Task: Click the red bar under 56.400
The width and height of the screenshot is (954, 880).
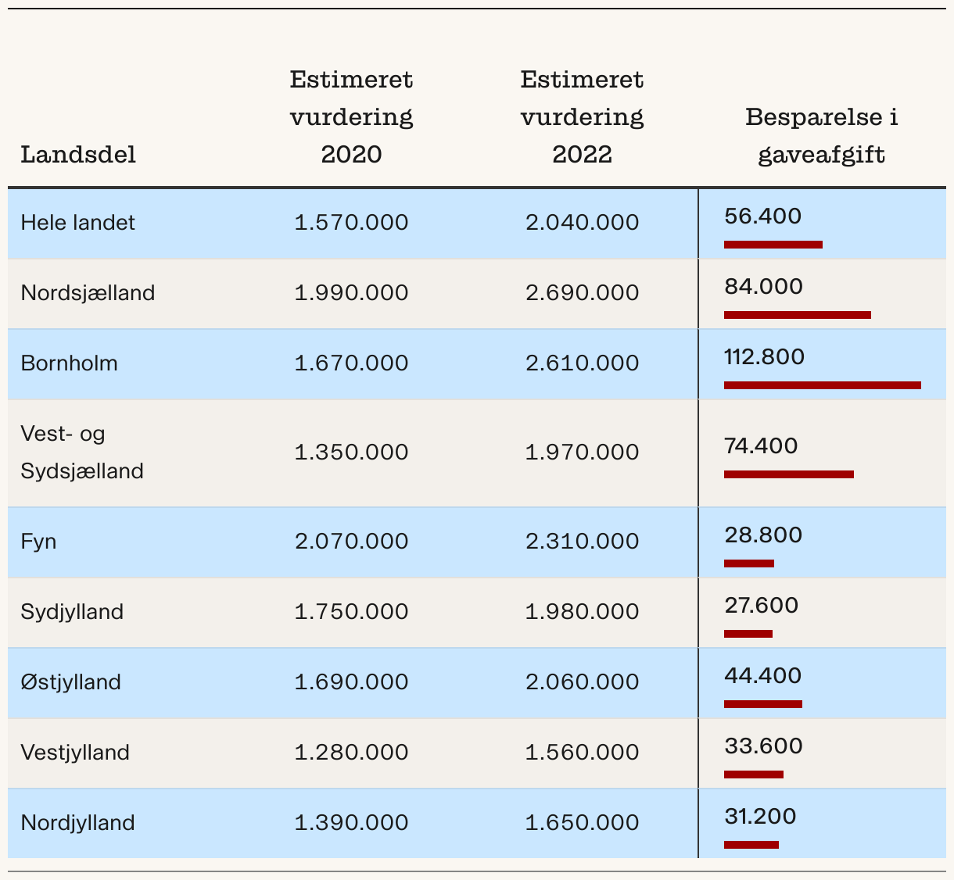Action: pyautogui.click(x=773, y=245)
